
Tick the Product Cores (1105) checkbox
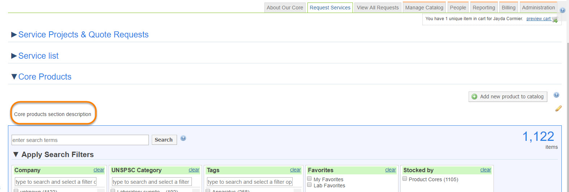pos(405,179)
